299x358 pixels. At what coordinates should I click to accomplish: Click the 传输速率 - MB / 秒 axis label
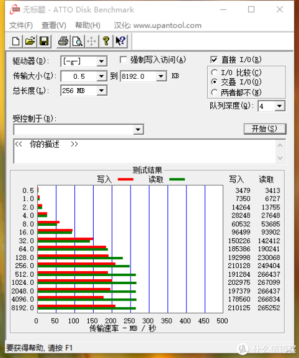click(x=123, y=329)
